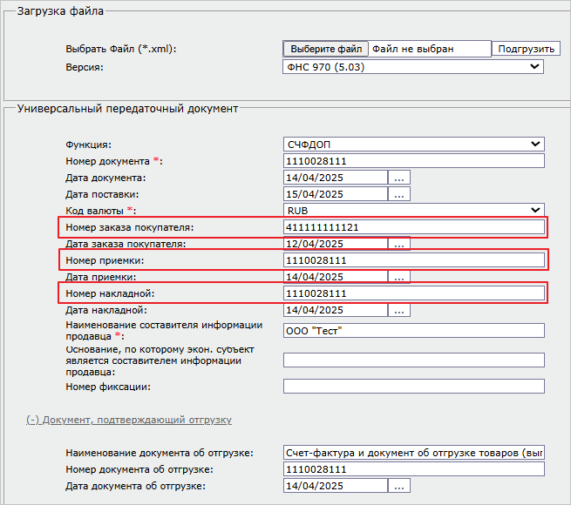Image resolution: width=571 pixels, height=505 pixels.
Task: Edit the Наименование составителя информации продавца field
Action: 413,331
